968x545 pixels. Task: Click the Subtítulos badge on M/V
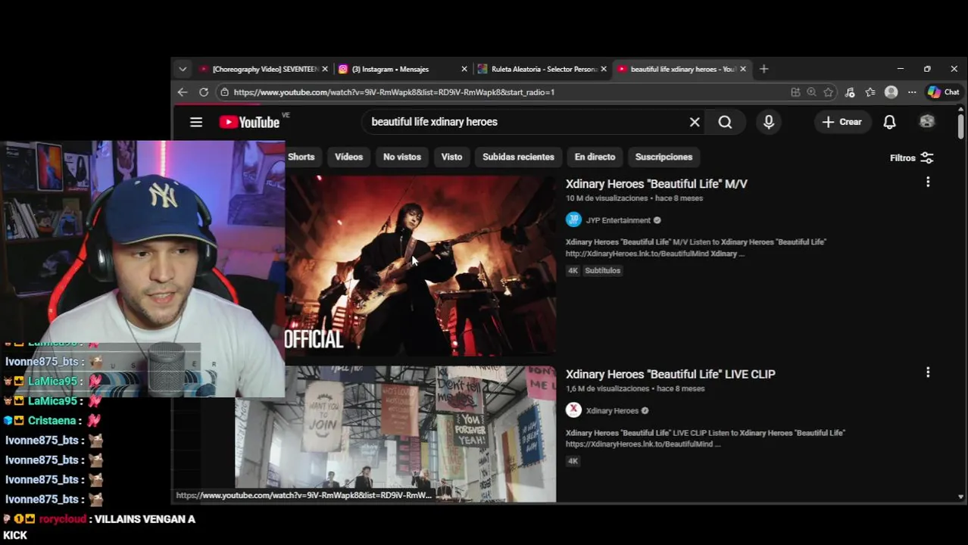(602, 270)
